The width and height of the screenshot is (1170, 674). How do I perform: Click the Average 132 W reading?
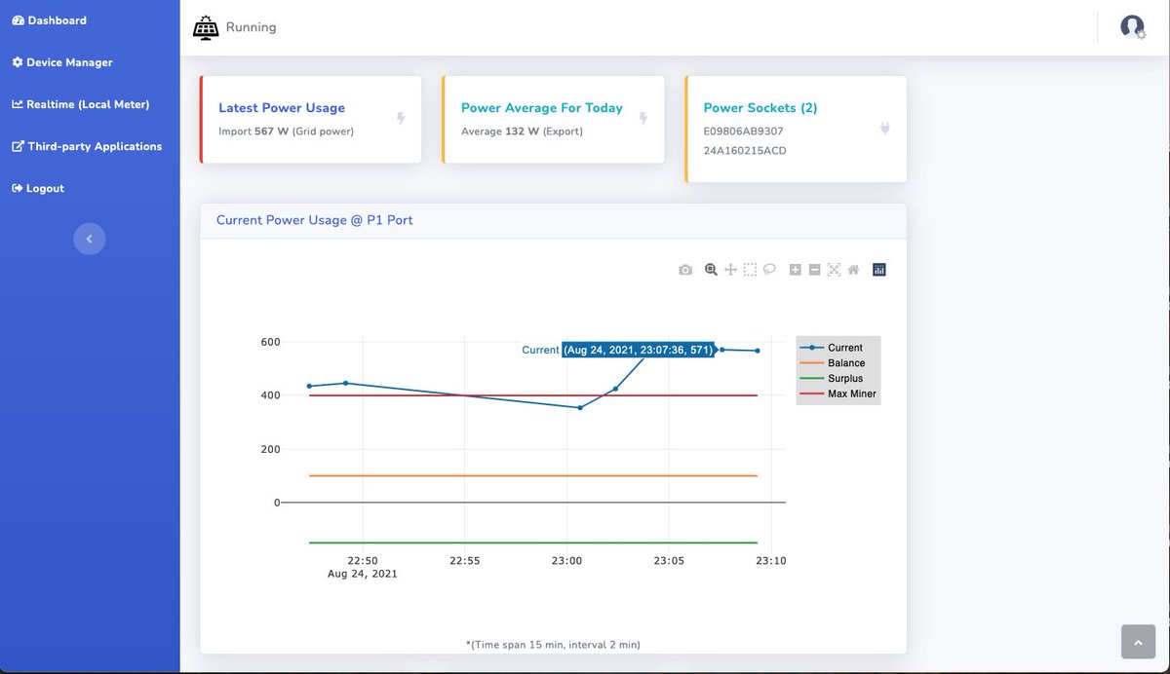(x=522, y=131)
